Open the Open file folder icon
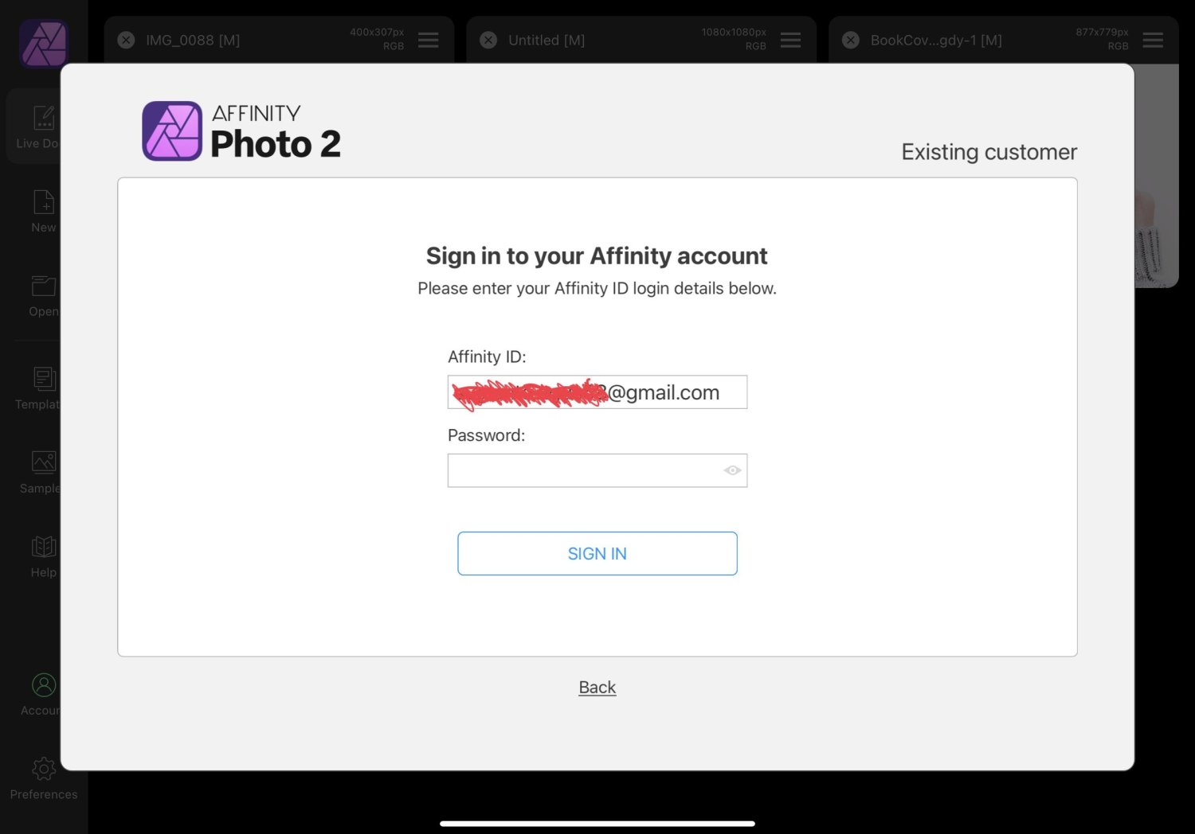This screenshot has width=1195, height=834. coord(44,286)
